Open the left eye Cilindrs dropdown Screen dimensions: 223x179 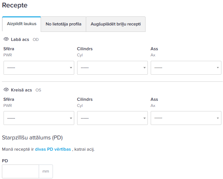(x=112, y=118)
